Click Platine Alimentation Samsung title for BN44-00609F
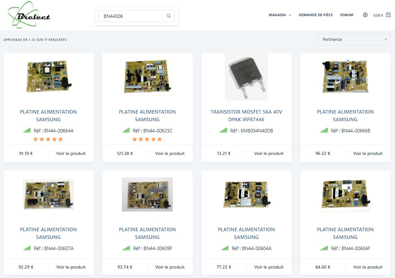The image size is (395, 278). [147, 233]
